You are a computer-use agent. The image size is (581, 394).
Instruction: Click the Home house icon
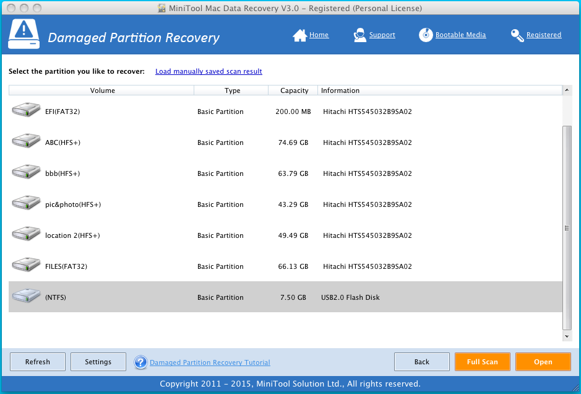(x=299, y=35)
